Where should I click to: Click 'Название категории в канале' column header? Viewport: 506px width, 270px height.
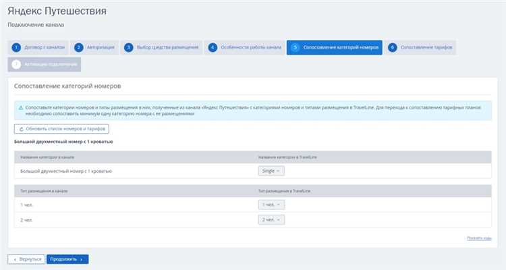point(47,157)
